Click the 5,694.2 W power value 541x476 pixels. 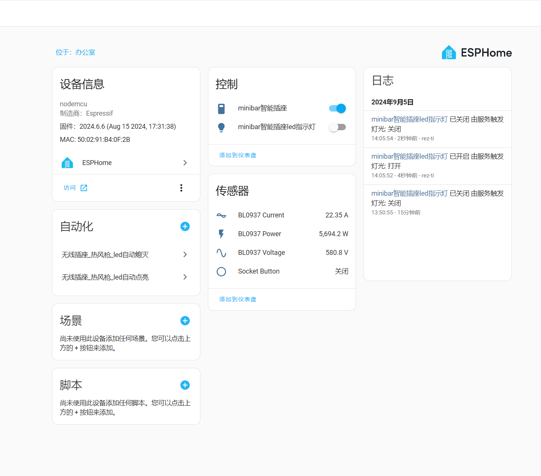(x=333, y=234)
